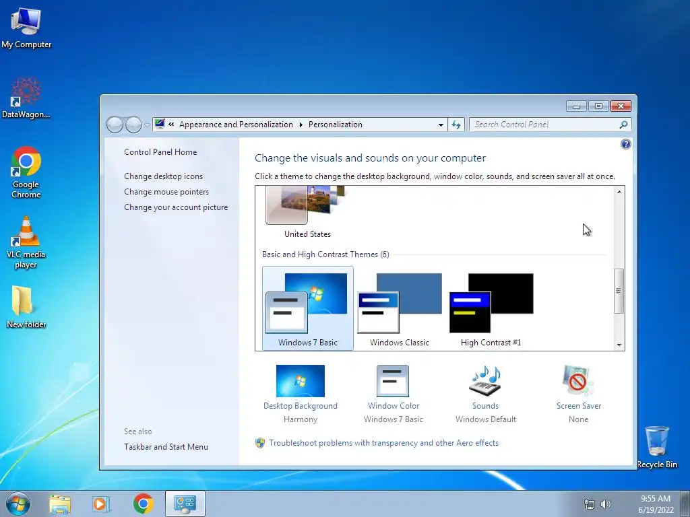Click Change desktop icons link
690x517 pixels.
[163, 176]
